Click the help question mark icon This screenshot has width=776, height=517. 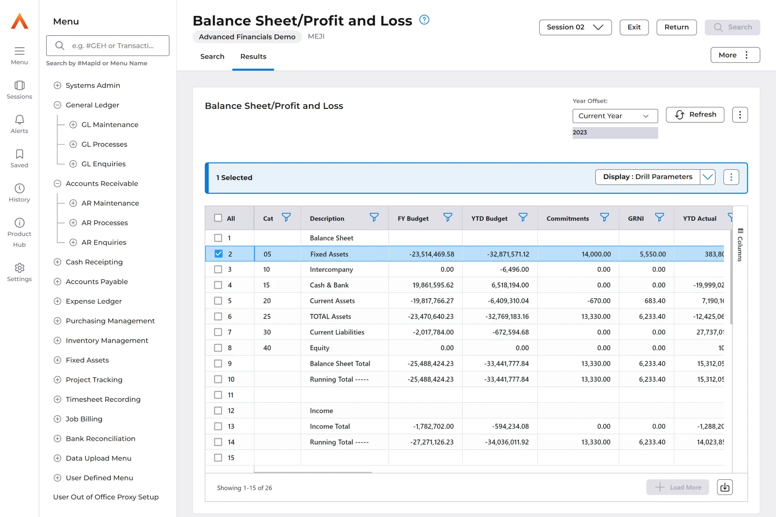coord(424,20)
